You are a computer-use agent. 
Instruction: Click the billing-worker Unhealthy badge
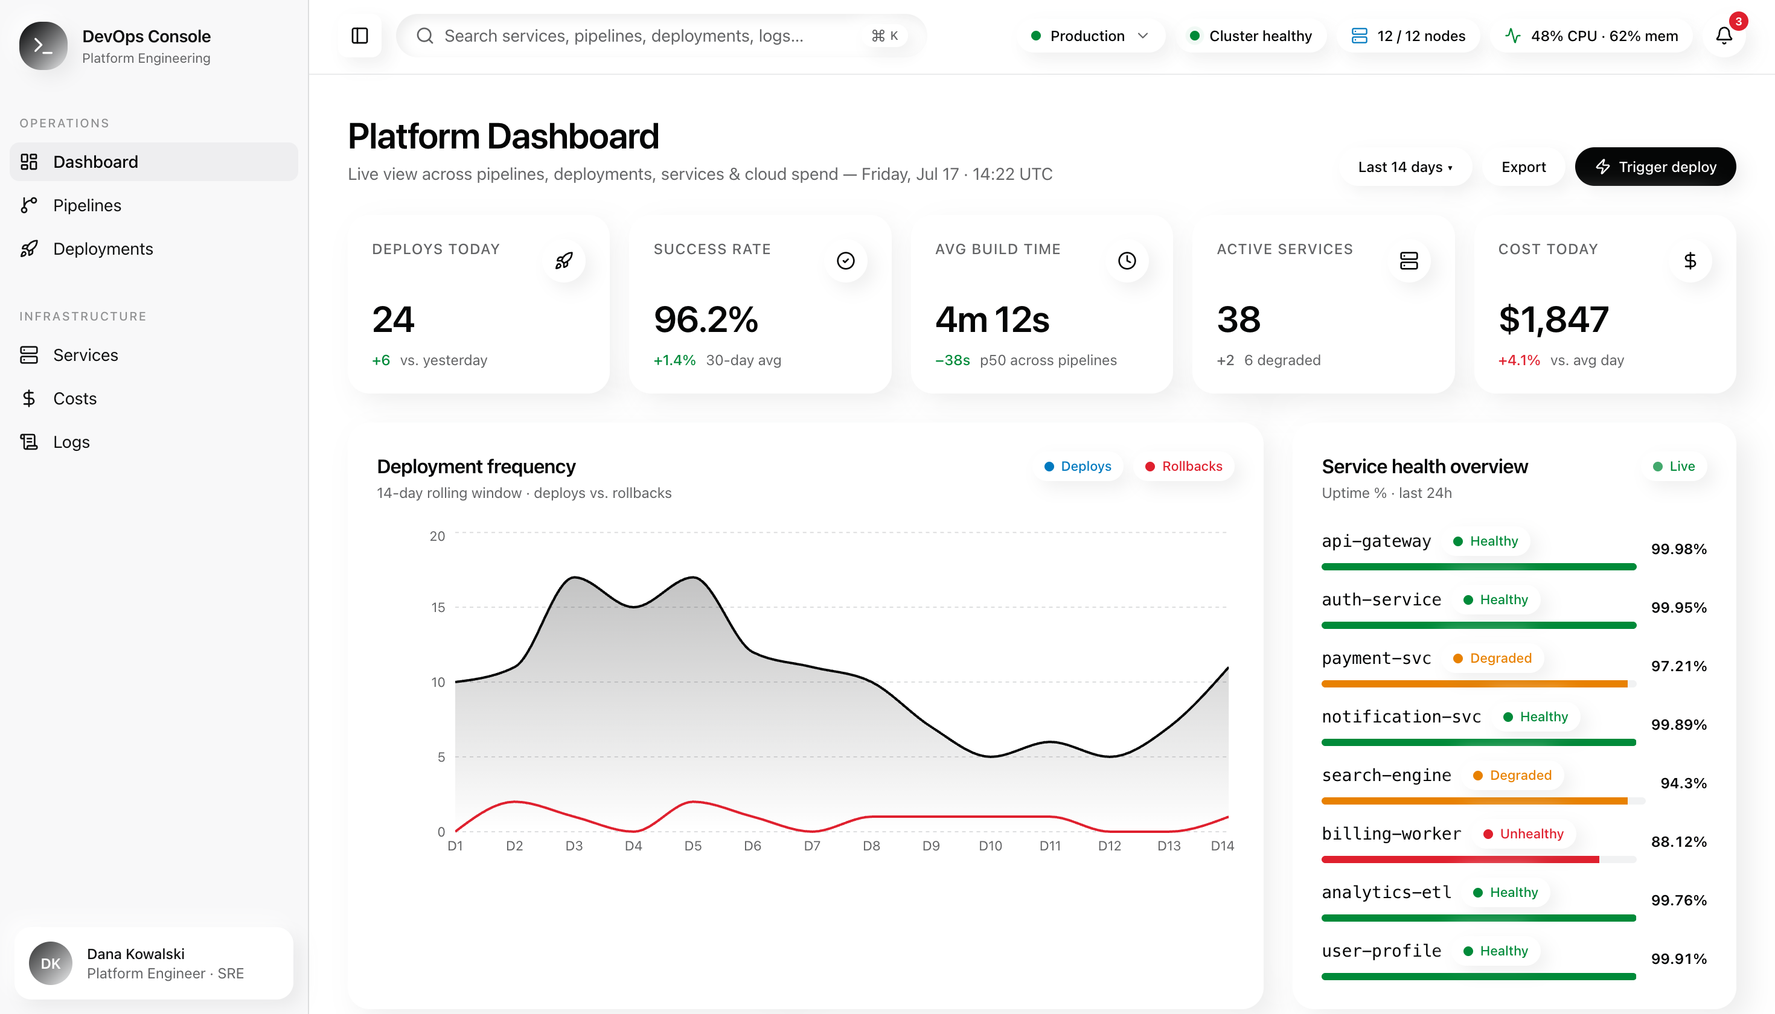(x=1523, y=834)
